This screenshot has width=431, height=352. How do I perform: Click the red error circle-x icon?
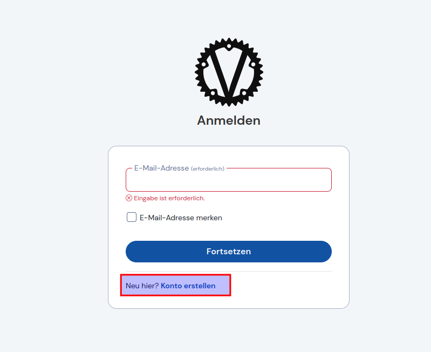tap(129, 198)
